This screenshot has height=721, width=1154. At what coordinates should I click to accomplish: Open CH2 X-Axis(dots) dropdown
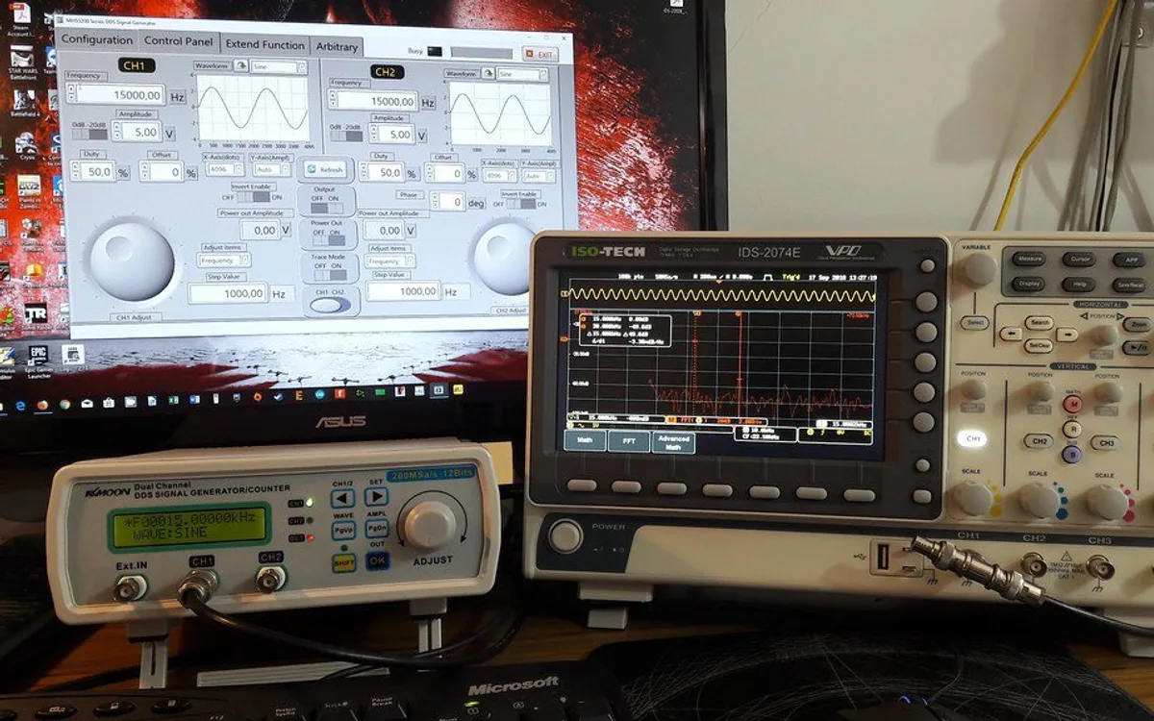[499, 176]
